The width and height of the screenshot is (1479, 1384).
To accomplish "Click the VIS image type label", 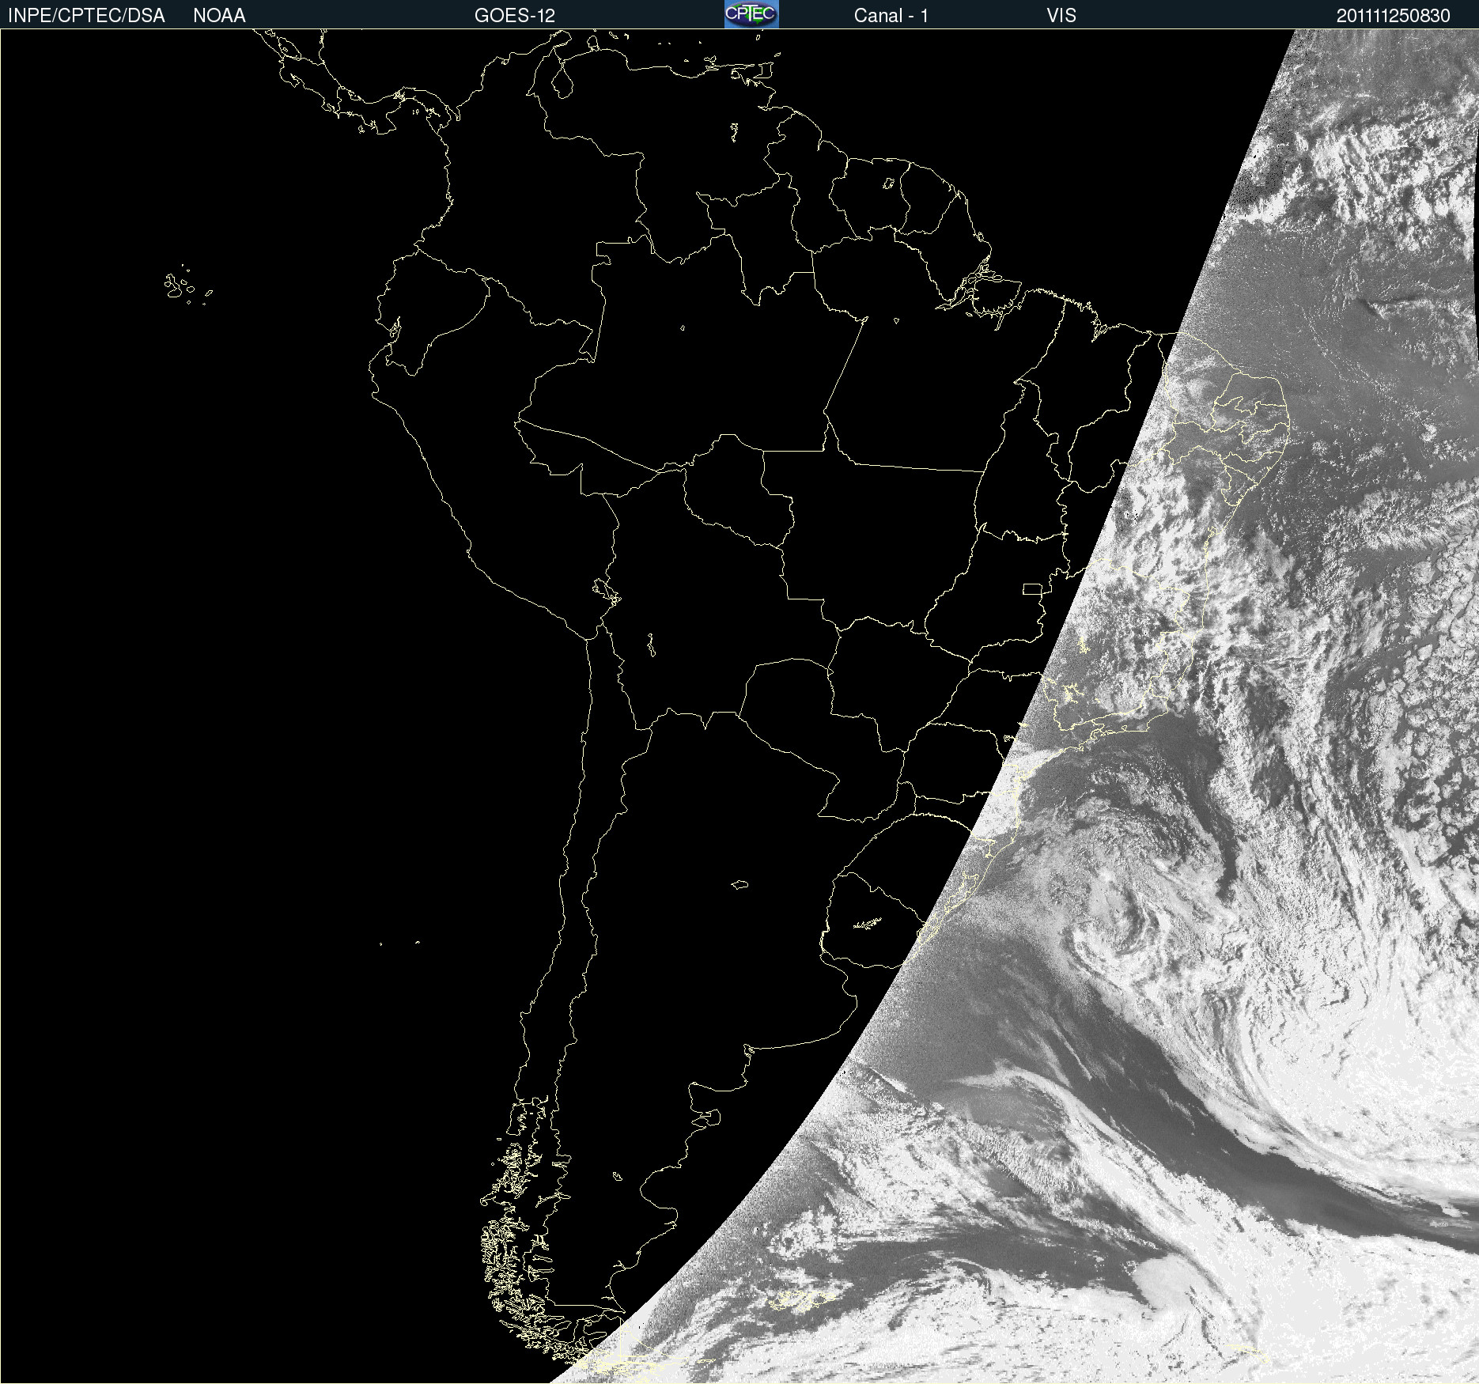I will 1061,16.
